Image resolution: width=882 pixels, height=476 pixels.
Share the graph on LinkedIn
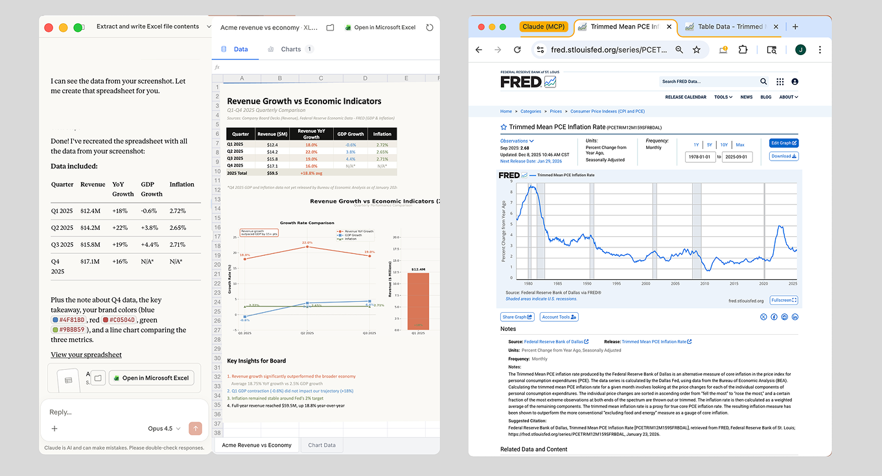click(x=795, y=317)
